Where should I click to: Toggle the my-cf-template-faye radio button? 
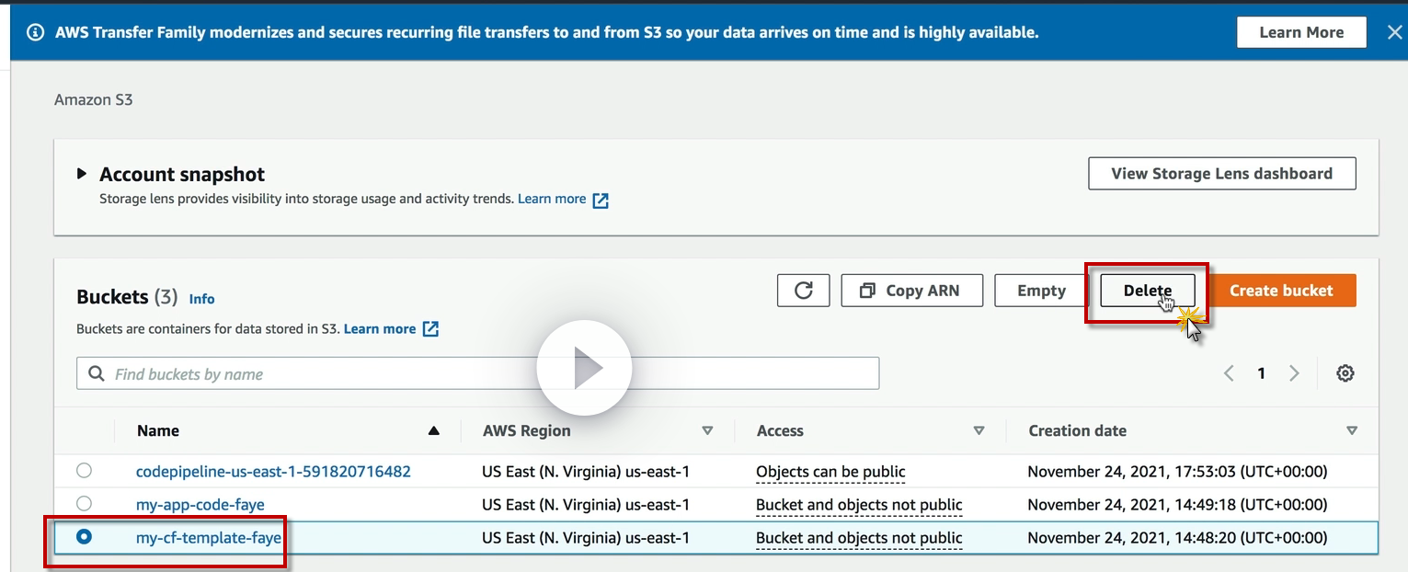tap(85, 537)
